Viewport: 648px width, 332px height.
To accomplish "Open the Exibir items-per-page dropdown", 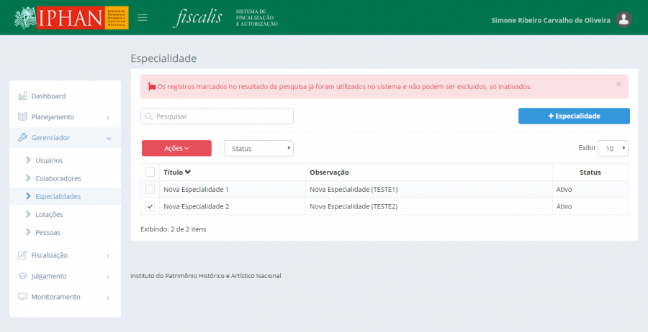I will tap(613, 148).
